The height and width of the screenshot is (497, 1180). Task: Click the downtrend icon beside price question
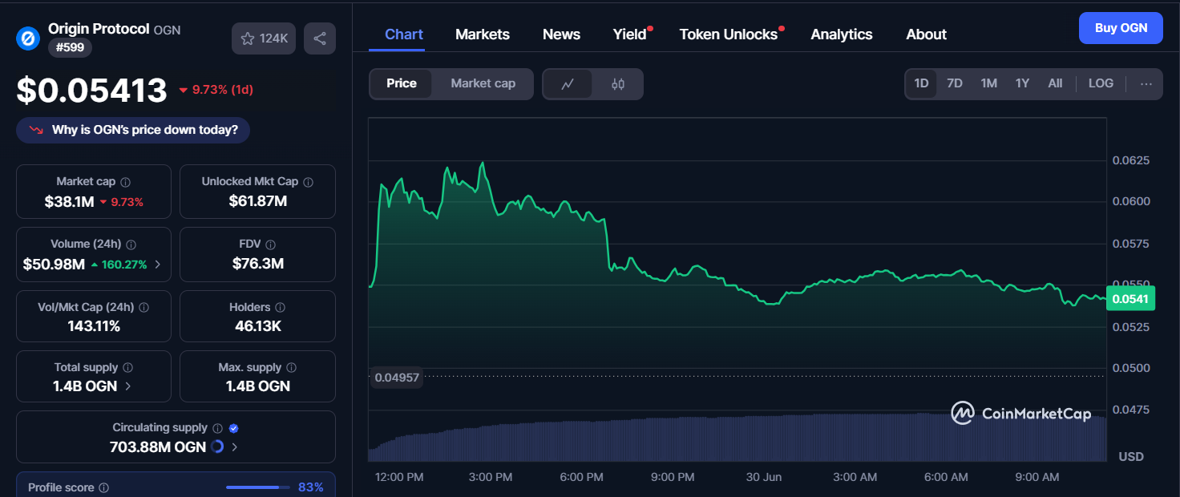click(x=36, y=130)
